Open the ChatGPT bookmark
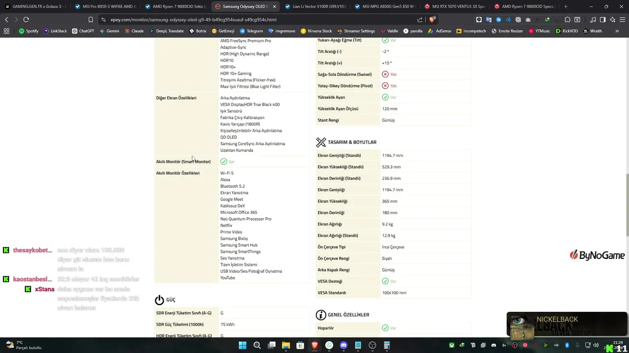Screen dimensions: 629x353 coord(83,31)
